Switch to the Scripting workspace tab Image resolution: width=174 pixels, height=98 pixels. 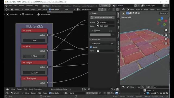coord(67,6)
